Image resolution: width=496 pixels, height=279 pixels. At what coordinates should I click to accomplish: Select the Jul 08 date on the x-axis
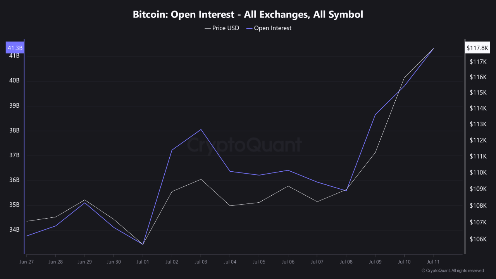(x=346, y=262)
